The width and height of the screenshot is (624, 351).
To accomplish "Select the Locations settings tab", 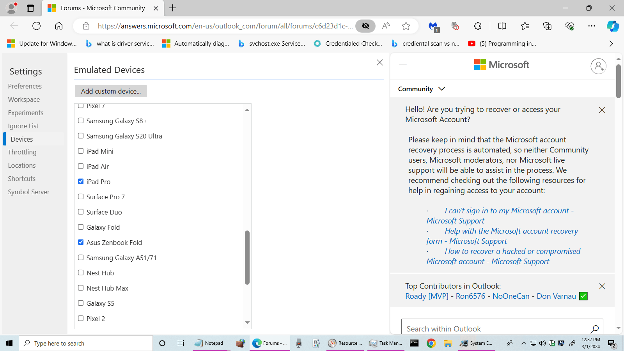I will click(22, 165).
